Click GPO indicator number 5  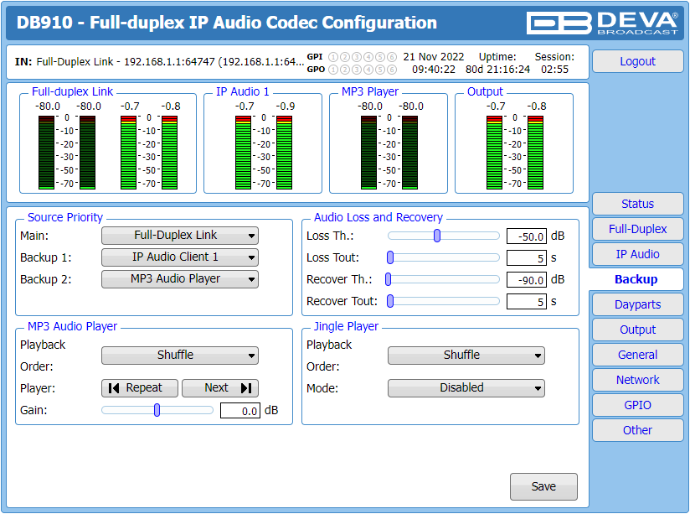pyautogui.click(x=380, y=70)
